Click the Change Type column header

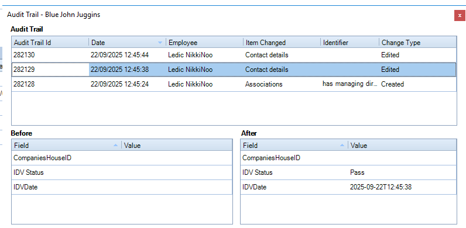417,43
